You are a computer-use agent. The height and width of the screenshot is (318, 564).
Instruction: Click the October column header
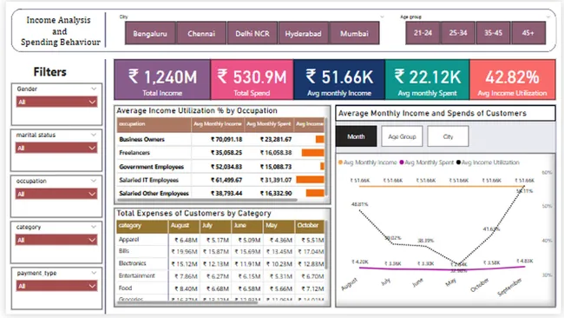(310, 226)
